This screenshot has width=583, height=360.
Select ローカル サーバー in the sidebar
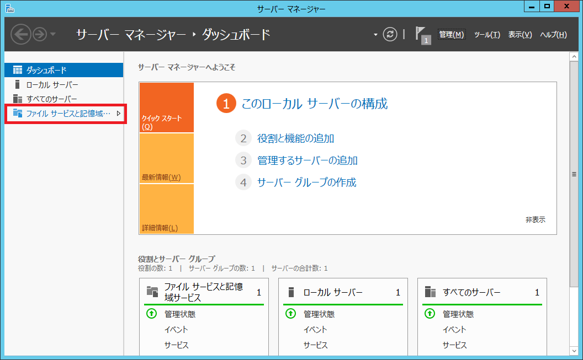pyautogui.click(x=52, y=84)
